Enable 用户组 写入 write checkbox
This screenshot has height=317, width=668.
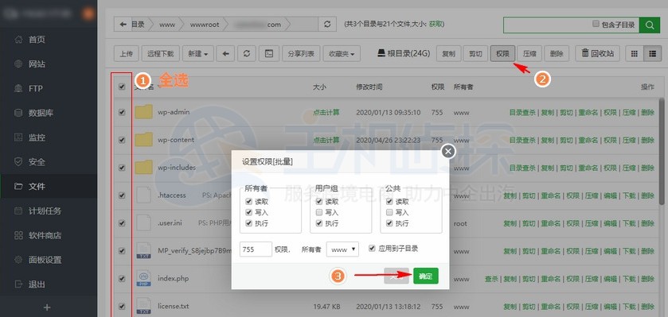pyautogui.click(x=318, y=212)
